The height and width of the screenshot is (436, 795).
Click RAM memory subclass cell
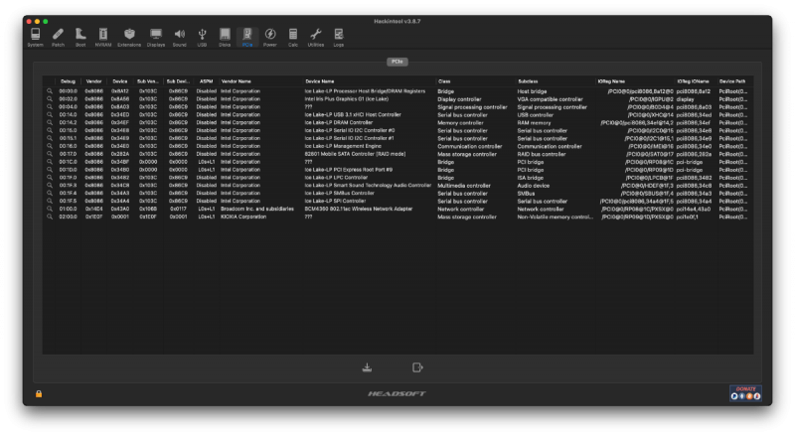(x=534, y=123)
